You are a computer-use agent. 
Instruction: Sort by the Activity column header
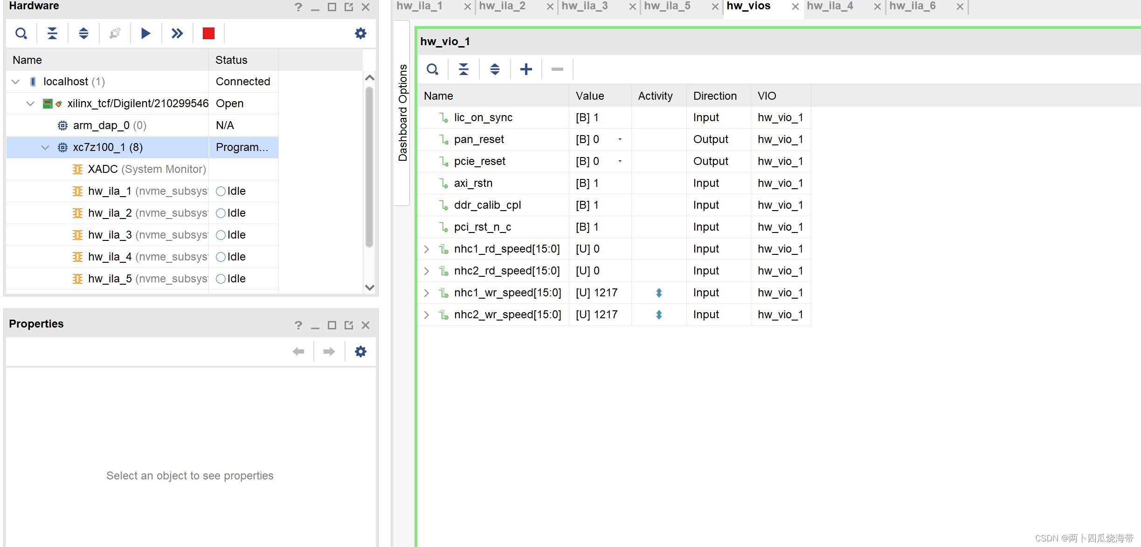[658, 96]
